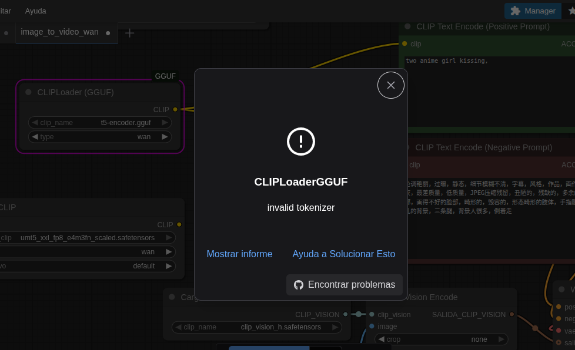
Task: Click next arrow on type wan in CLIPLoader (GGUF)
Action: (x=165, y=137)
